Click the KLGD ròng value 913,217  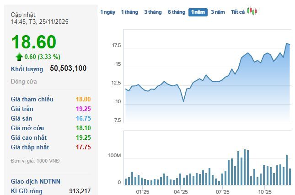80,190
